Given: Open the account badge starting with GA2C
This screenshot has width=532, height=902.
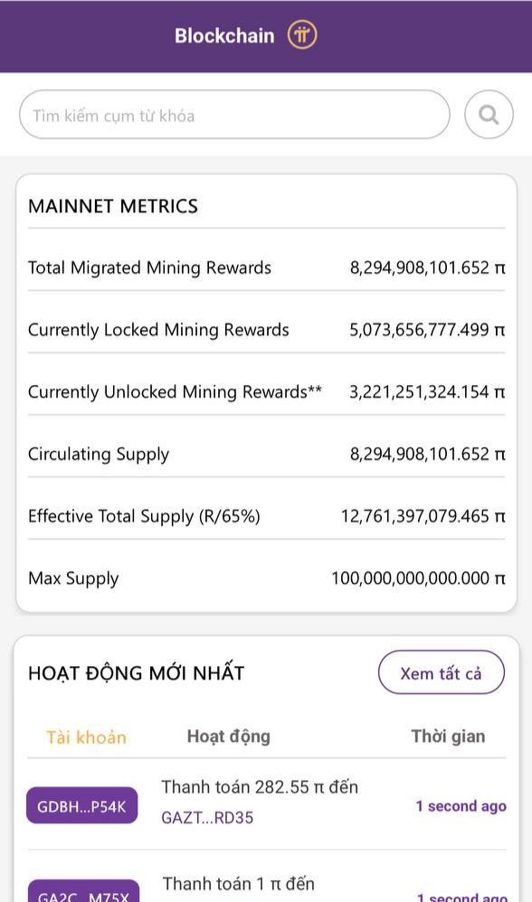Looking at the screenshot, I should pos(83,892).
